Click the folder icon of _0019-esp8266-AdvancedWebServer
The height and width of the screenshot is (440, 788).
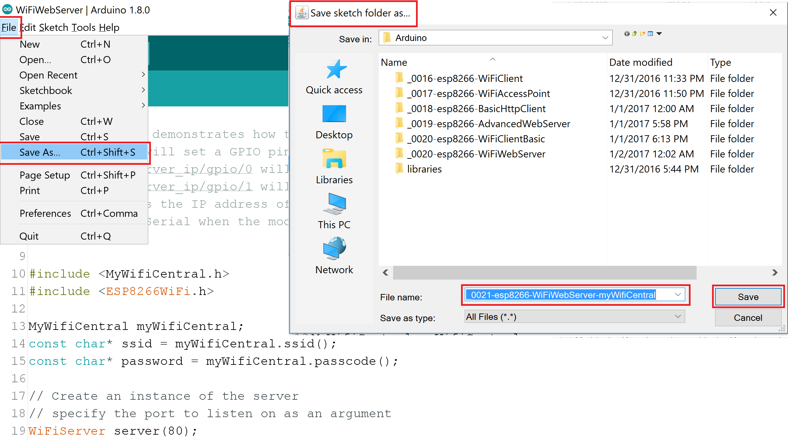(399, 124)
